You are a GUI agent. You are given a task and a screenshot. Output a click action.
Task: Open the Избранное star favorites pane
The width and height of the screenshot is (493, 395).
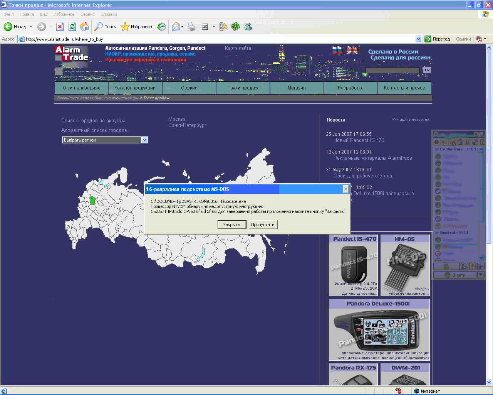point(136,27)
